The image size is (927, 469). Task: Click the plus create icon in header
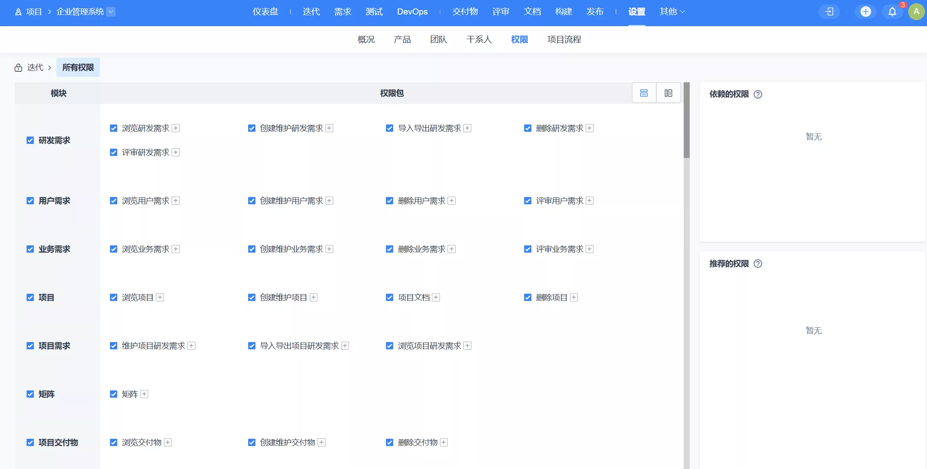pos(865,12)
